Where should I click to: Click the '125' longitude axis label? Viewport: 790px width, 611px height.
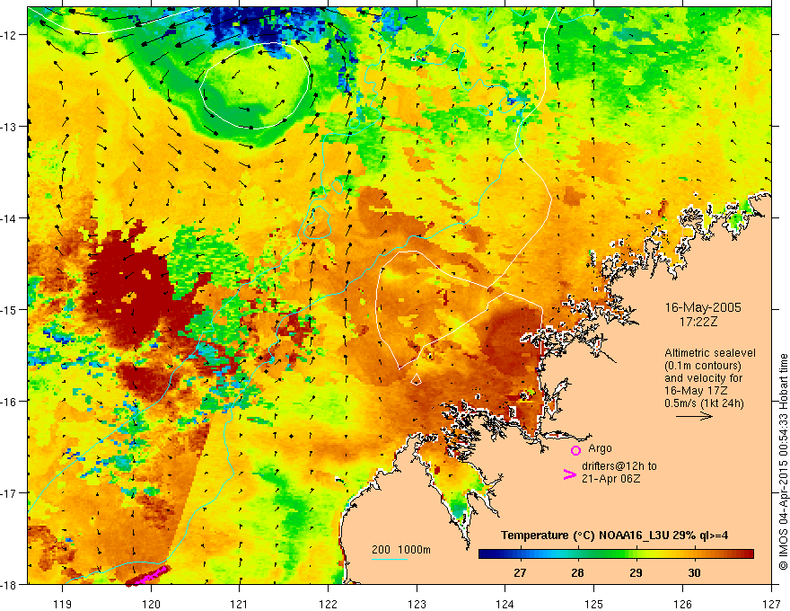[x=594, y=604]
